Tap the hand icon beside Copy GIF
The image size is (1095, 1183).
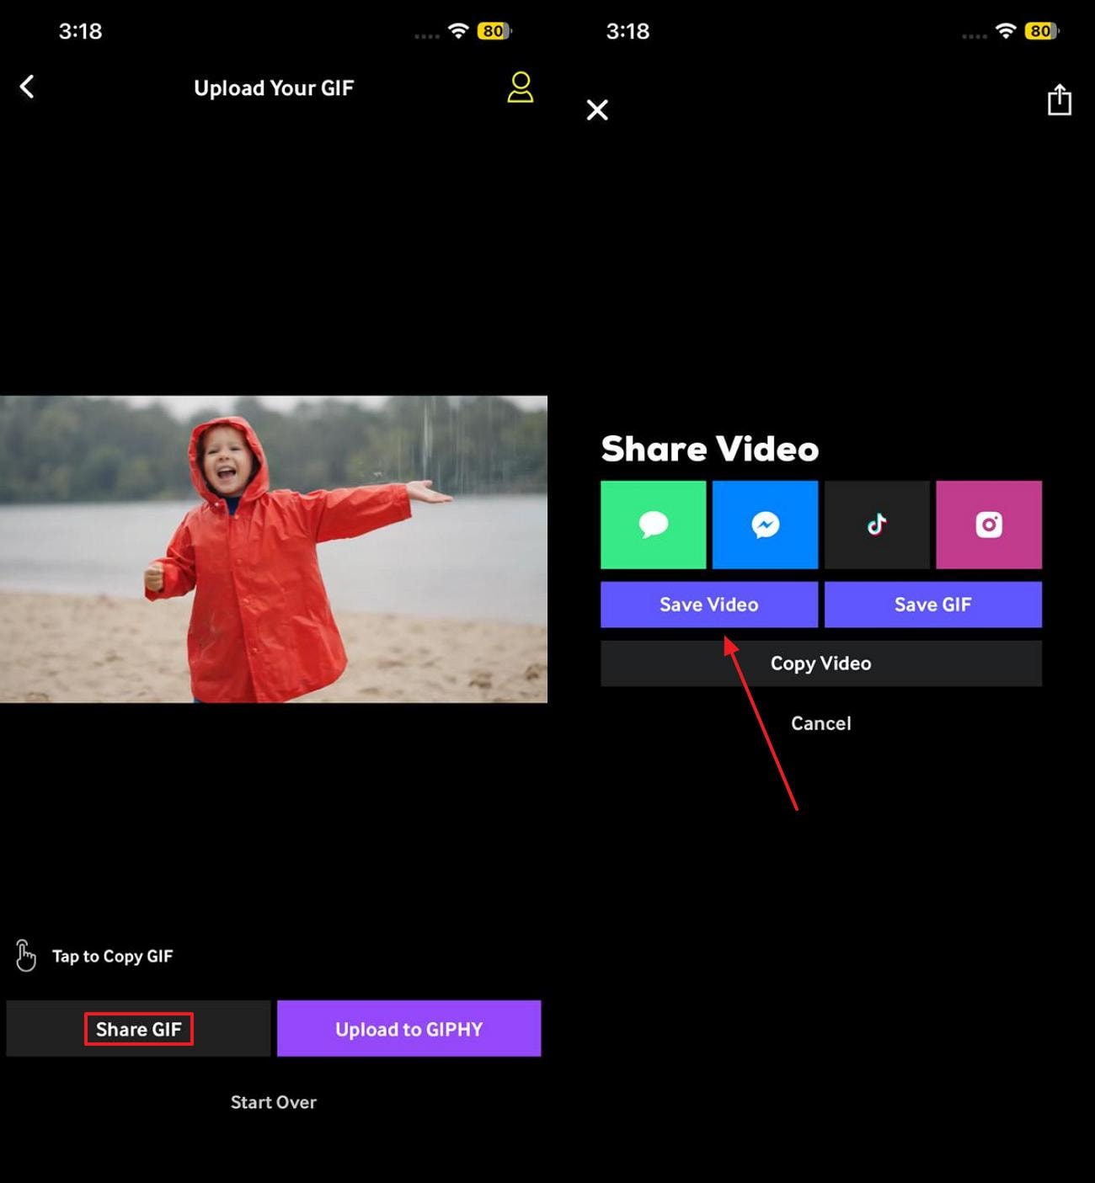pyautogui.click(x=24, y=955)
